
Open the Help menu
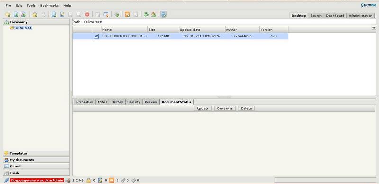67,5
